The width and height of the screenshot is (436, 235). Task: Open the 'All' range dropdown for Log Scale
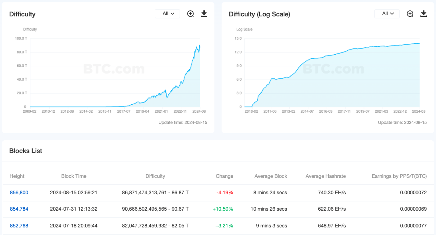[x=387, y=14]
